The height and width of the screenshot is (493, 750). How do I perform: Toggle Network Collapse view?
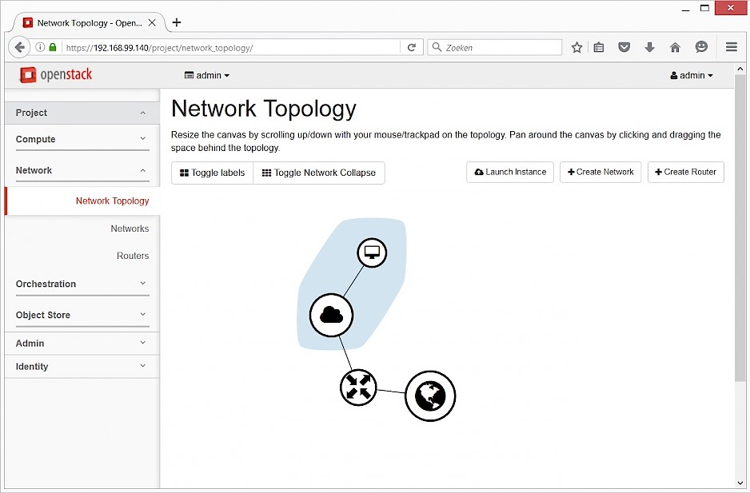click(319, 173)
